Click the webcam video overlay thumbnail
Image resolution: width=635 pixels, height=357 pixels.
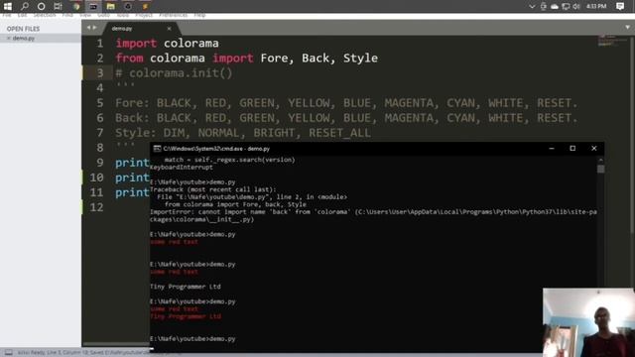click(x=588, y=322)
